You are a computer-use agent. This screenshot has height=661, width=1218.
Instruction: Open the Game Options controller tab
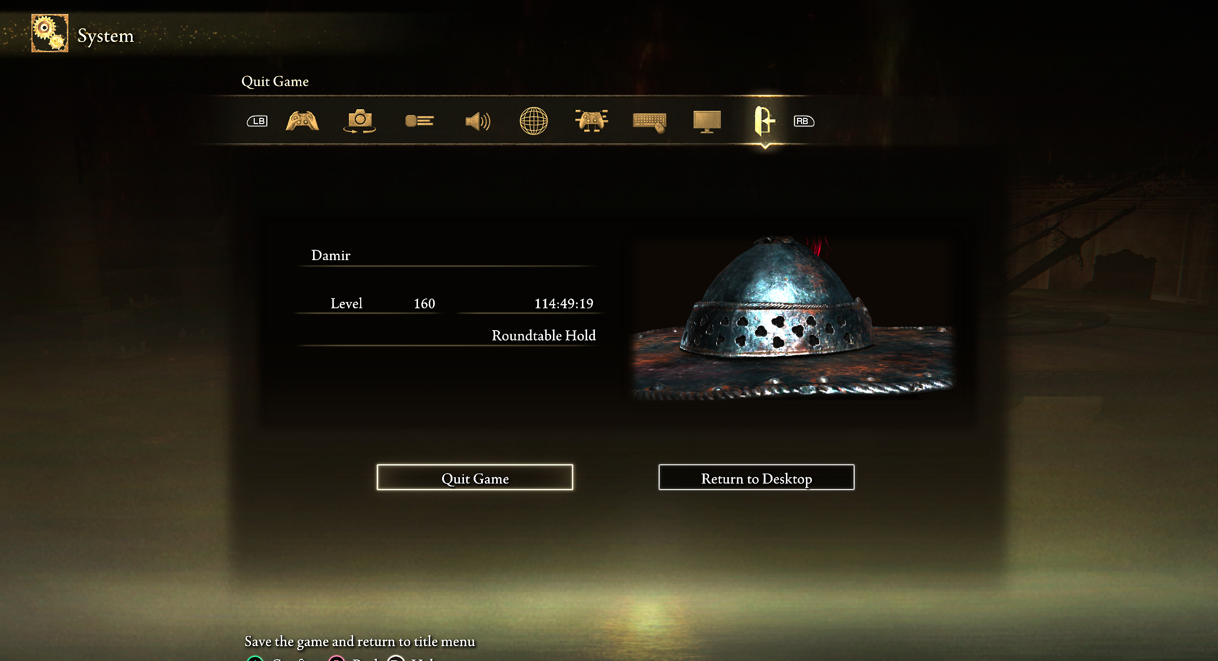[302, 121]
